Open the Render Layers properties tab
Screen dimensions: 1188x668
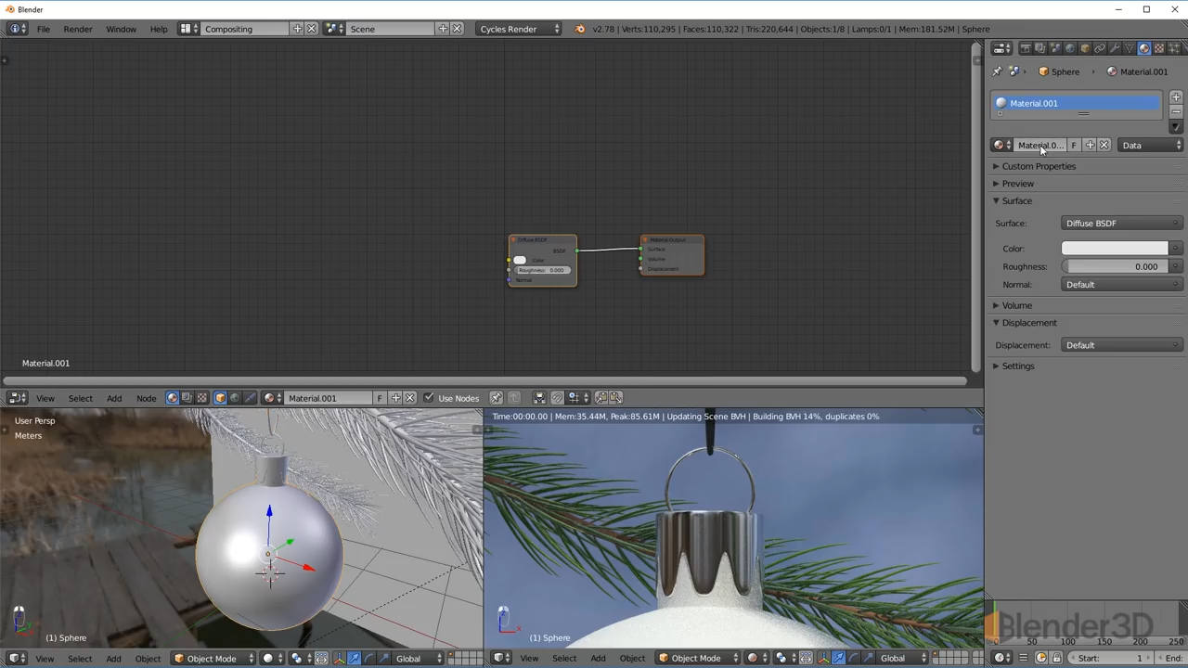coord(1040,48)
